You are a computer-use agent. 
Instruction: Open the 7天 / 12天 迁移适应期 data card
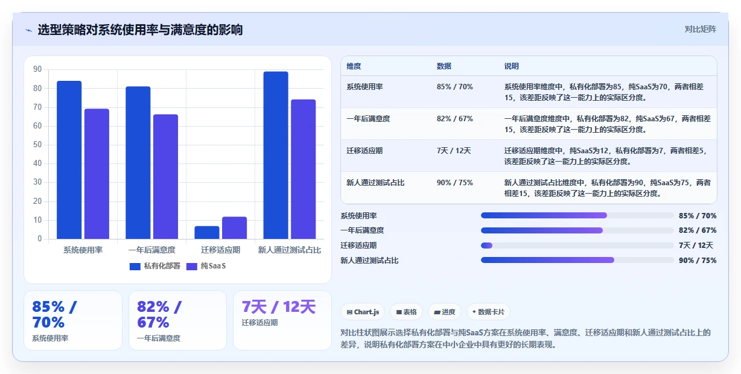(282, 320)
